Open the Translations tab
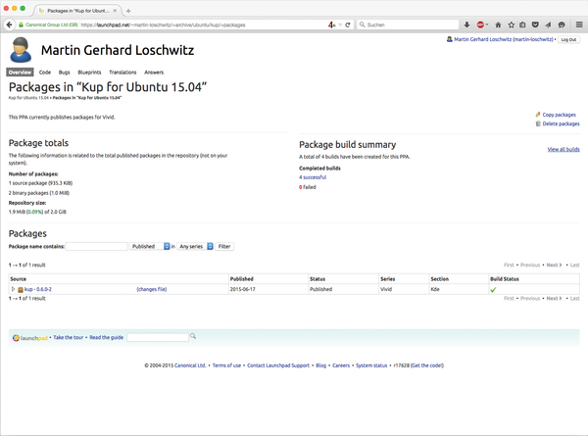This screenshot has width=588, height=436. coord(122,72)
